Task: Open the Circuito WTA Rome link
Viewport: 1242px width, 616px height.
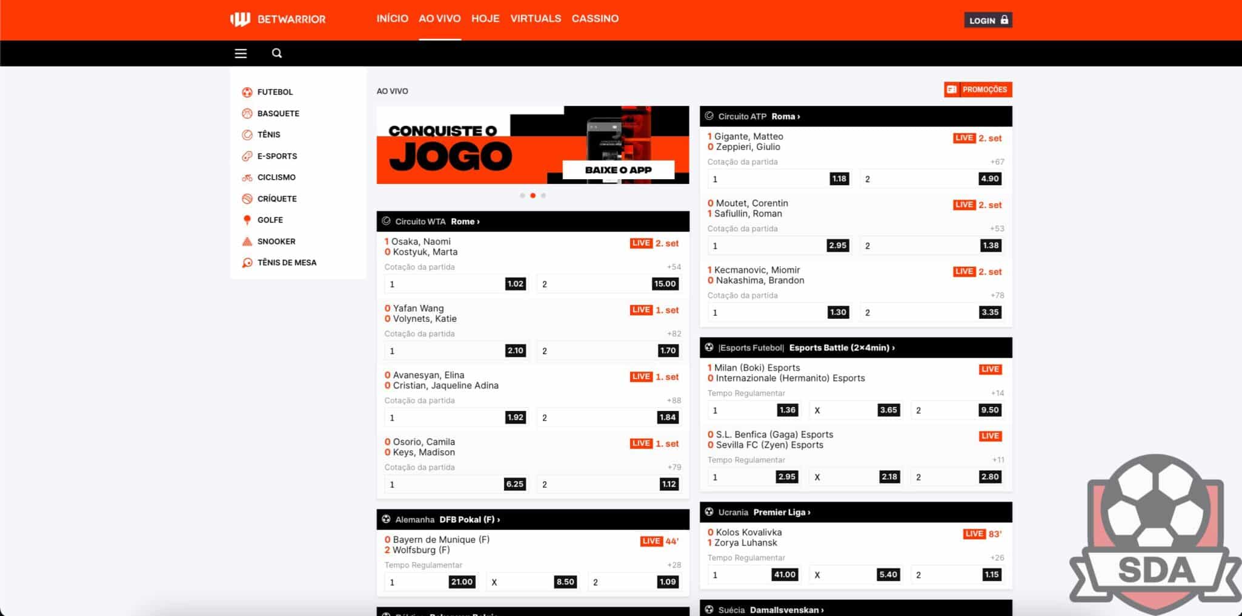Action: [465, 221]
